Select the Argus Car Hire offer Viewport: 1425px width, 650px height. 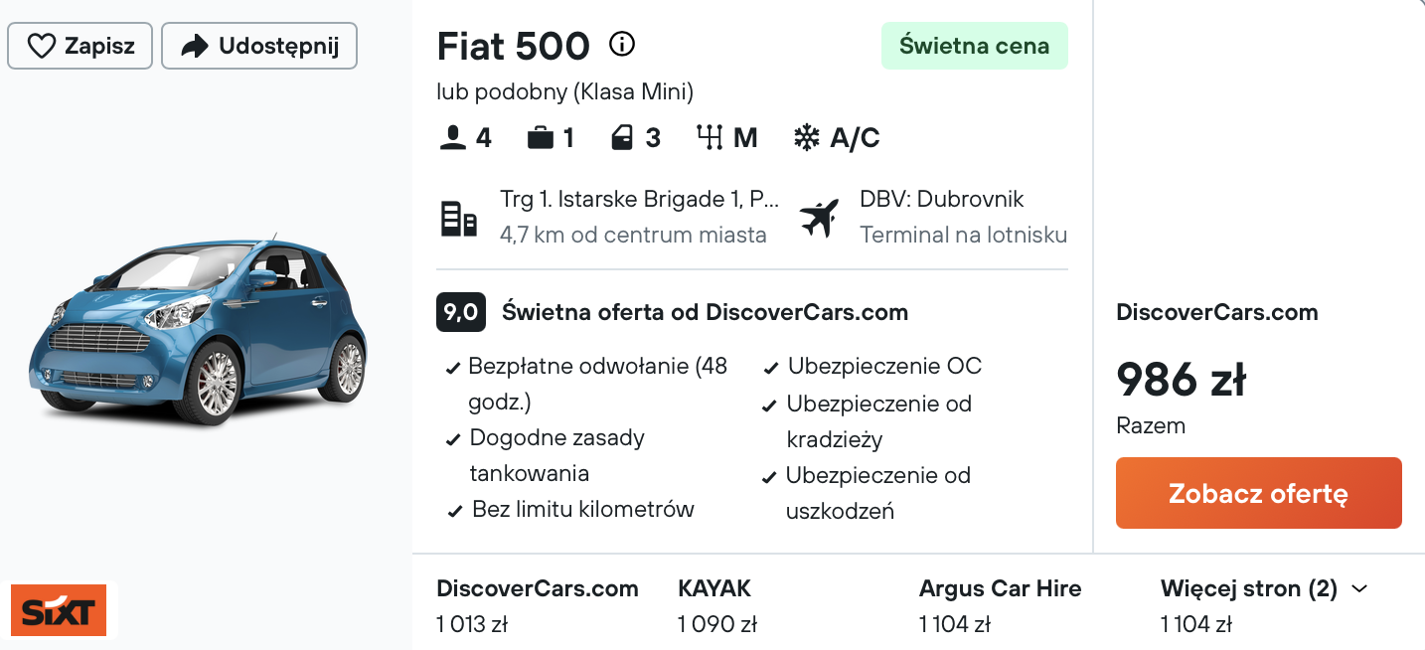click(1000, 605)
